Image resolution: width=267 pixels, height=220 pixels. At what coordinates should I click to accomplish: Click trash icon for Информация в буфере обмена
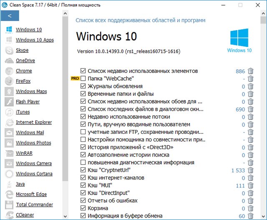(x=250, y=216)
